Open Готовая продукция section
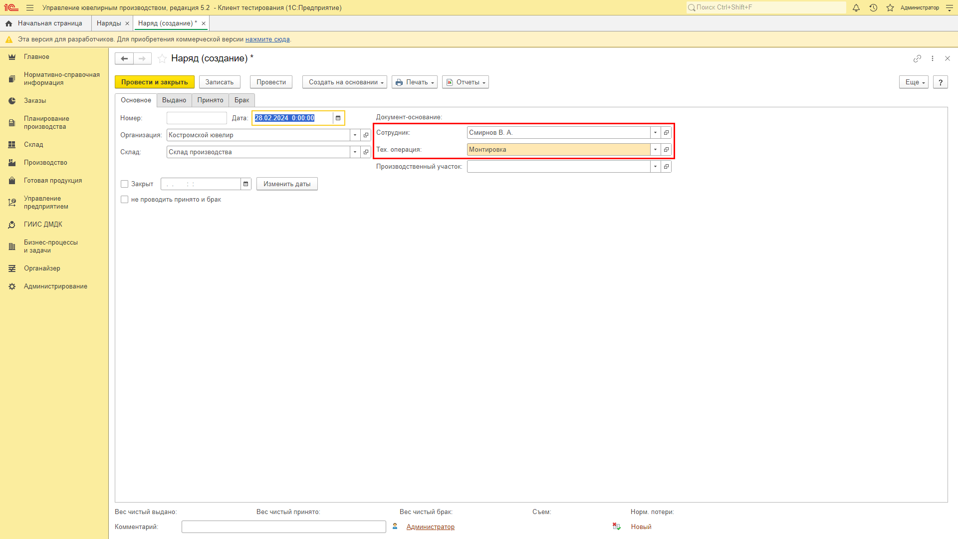The image size is (958, 539). (x=54, y=181)
